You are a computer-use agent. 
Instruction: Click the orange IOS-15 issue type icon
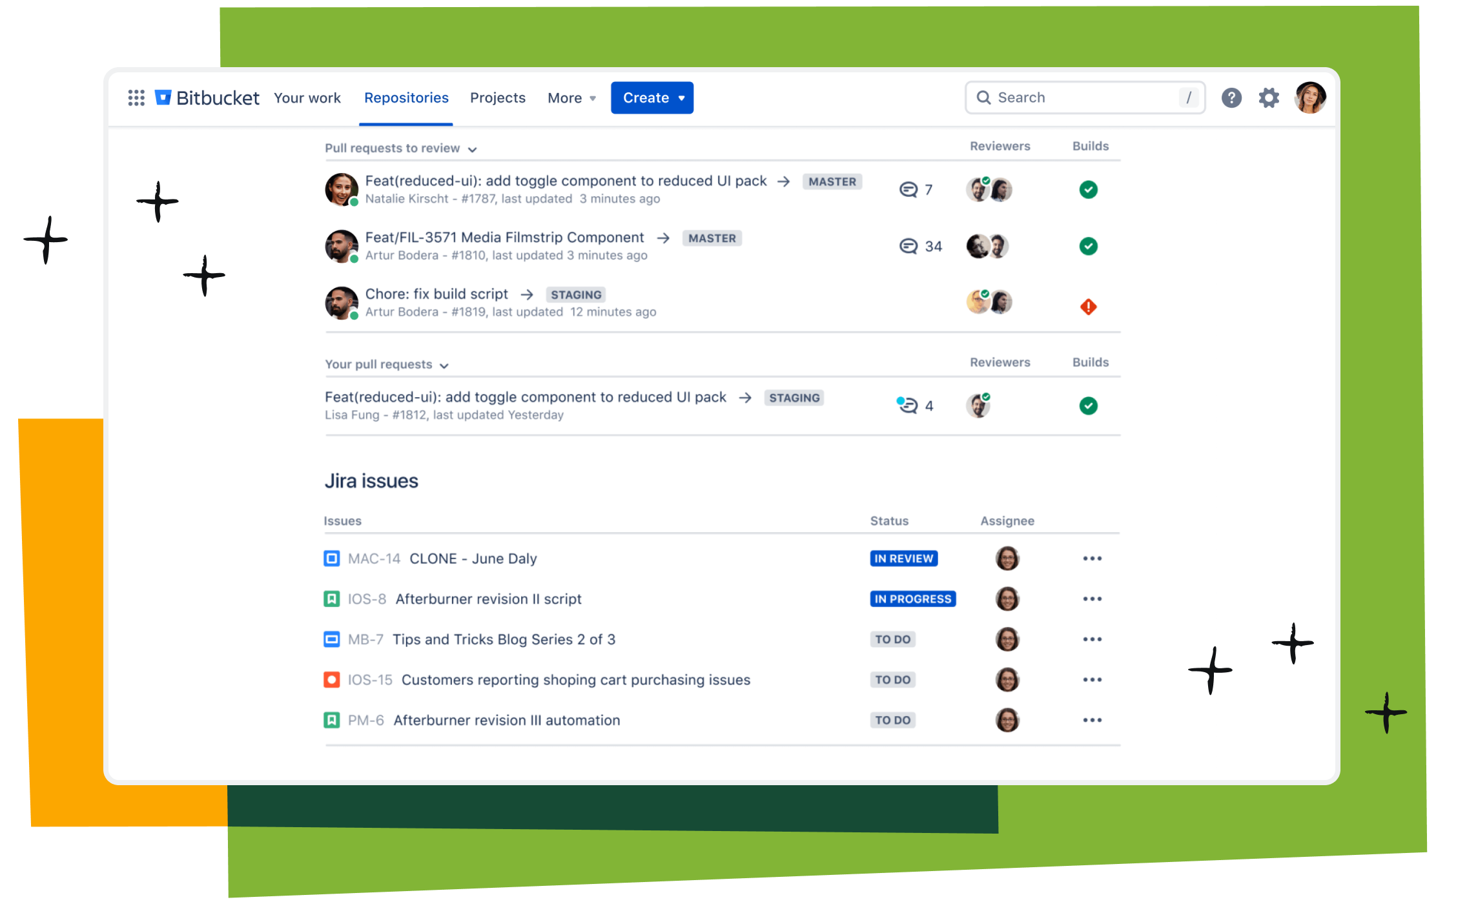tap(333, 680)
